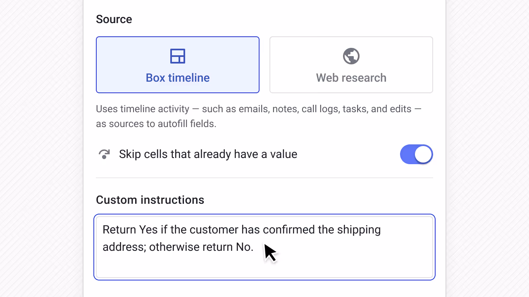The height and width of the screenshot is (297, 529).
Task: Click inside the custom instructions text box
Action: coord(264,247)
